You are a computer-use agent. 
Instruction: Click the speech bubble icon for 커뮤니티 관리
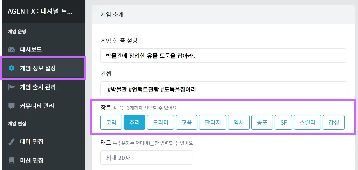pos(11,106)
